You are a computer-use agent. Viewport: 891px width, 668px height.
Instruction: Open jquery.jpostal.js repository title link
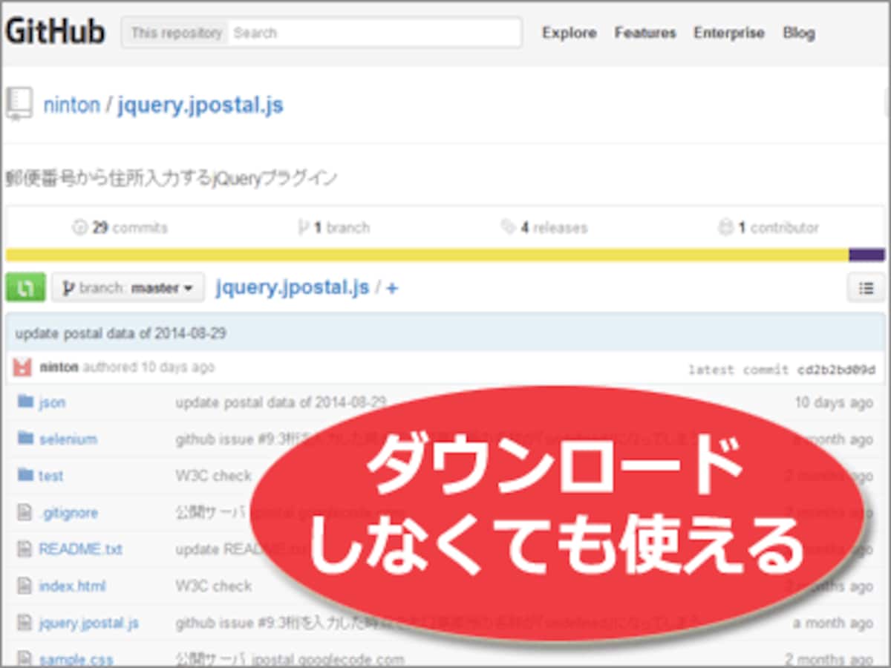coord(200,105)
